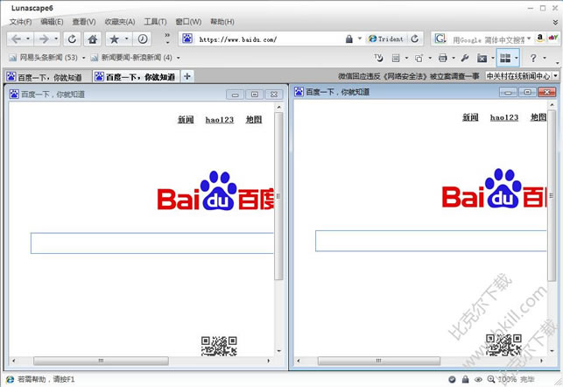
Task: Click the horizontal scrollbar thumb in the right pane
Action: 379,361
